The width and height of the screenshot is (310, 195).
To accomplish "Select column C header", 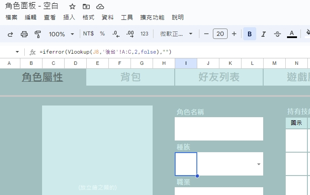I will point(53,63).
